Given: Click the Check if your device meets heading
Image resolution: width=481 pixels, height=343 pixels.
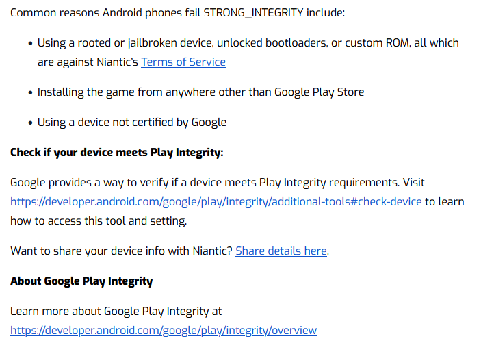Looking at the screenshot, I should [116, 152].
